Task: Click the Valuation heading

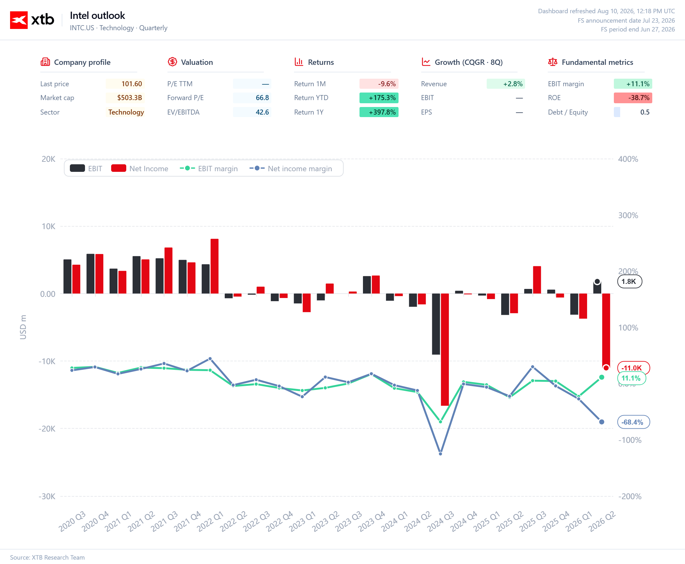Action: pos(197,62)
